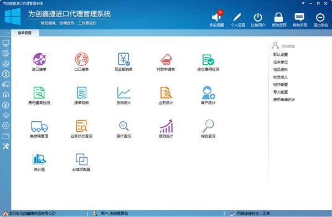Screen dimensions: 332x217
Task: Select anchor icon in left sidebar
Action: [x=6, y=64]
